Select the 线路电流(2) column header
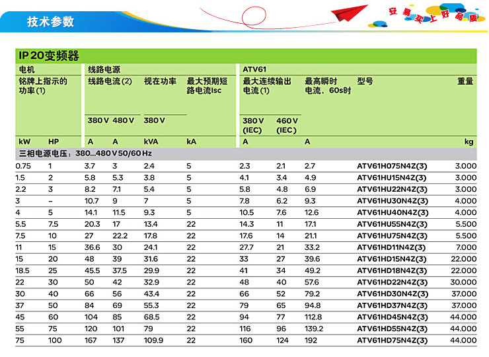 click(x=110, y=81)
